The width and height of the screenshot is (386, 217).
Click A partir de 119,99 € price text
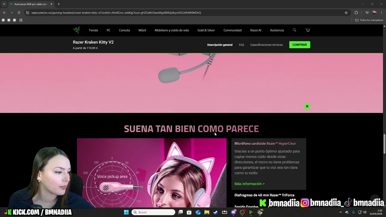click(x=85, y=48)
